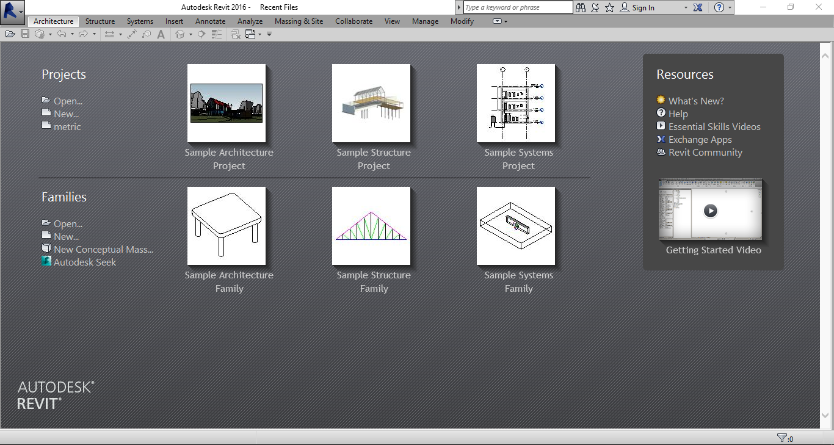Open the Massing & Site tab
834x445 pixels.
[x=299, y=21]
